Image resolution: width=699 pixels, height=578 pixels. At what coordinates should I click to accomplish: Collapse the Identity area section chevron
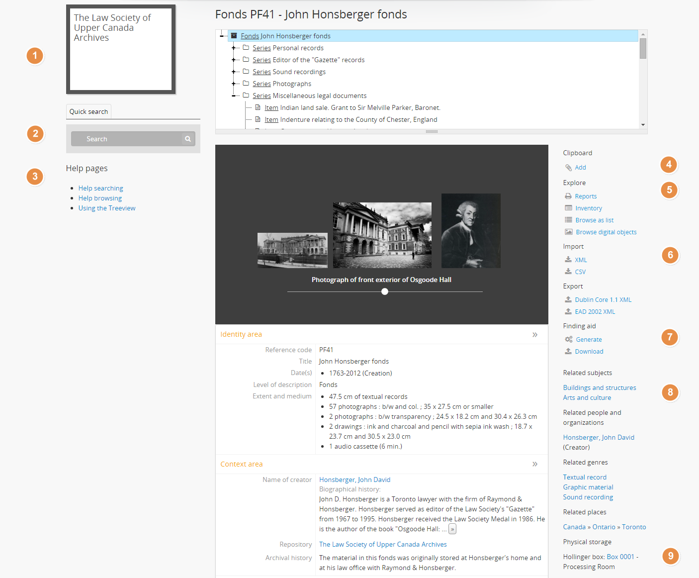coord(535,335)
